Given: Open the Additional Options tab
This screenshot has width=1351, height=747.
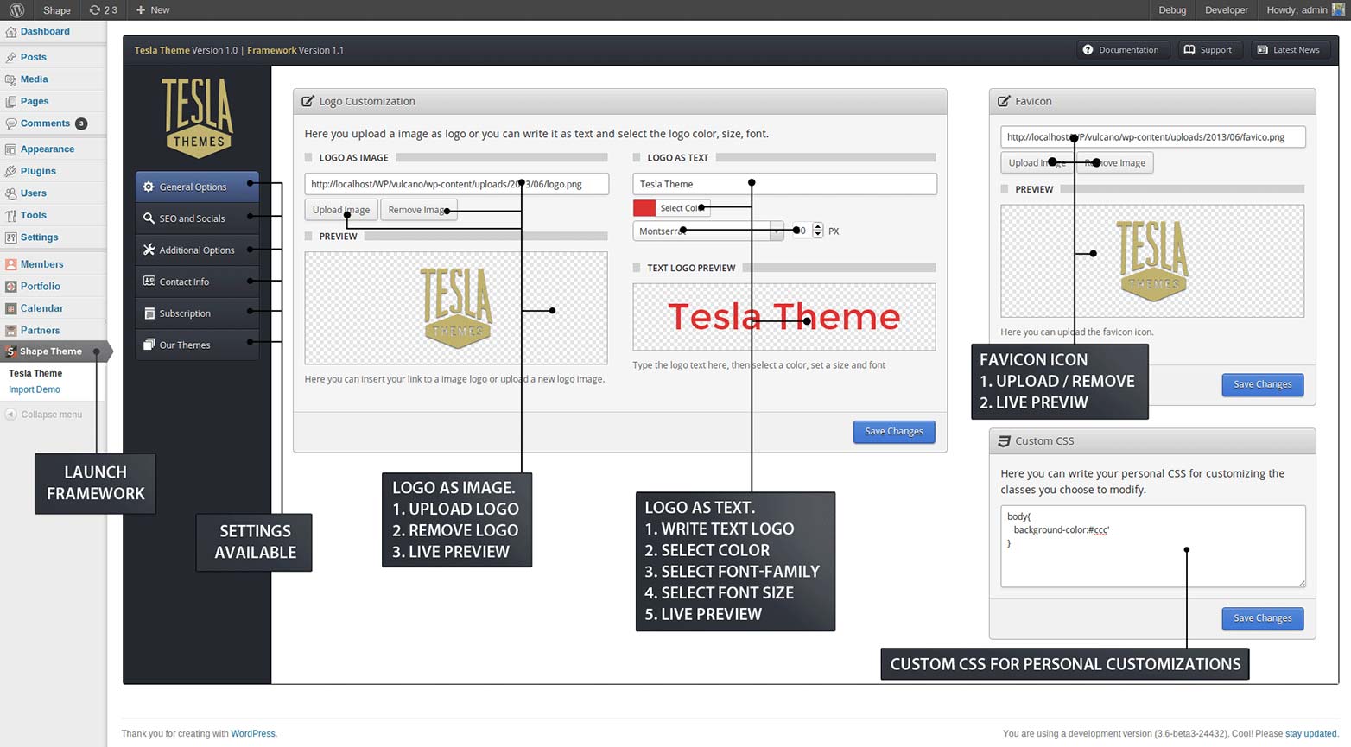Looking at the screenshot, I should (197, 250).
